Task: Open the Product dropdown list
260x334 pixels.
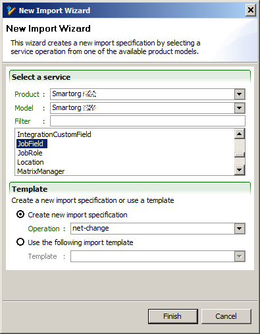Action: click(x=239, y=94)
